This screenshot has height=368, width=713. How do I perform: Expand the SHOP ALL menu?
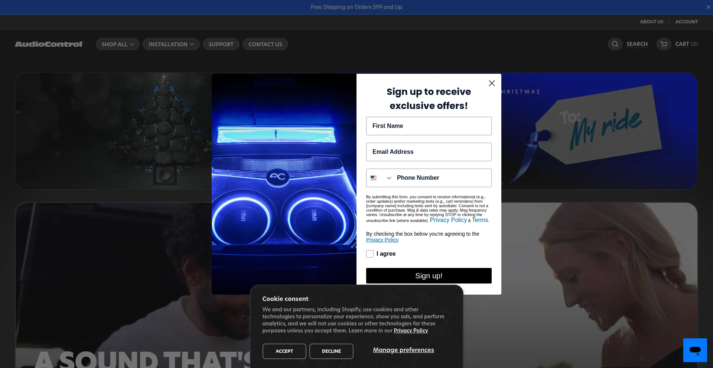point(117,44)
